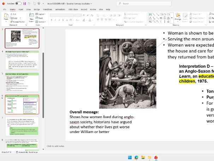Switch to the Insert tab
This screenshot has width=214, height=161.
pos(21,10)
